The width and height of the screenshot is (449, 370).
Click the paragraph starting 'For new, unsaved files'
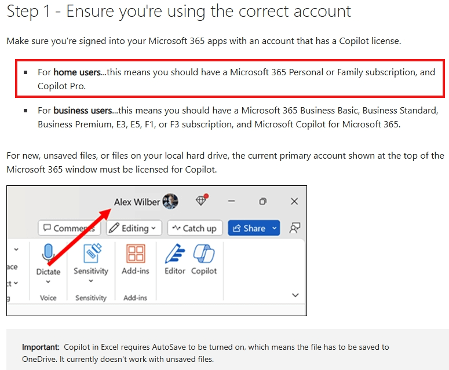tap(225, 162)
